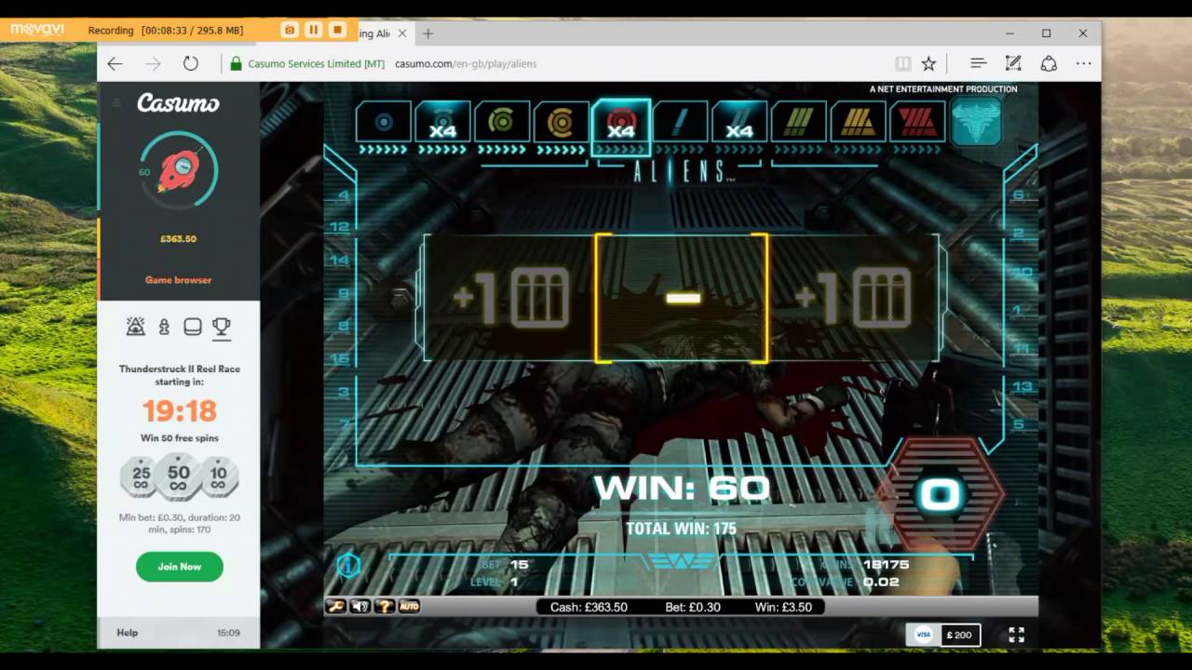Click the highlighted red target X4 icon
This screenshot has height=670, width=1192.
click(621, 126)
